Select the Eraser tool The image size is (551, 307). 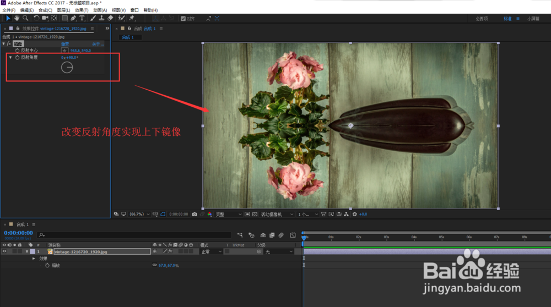110,18
